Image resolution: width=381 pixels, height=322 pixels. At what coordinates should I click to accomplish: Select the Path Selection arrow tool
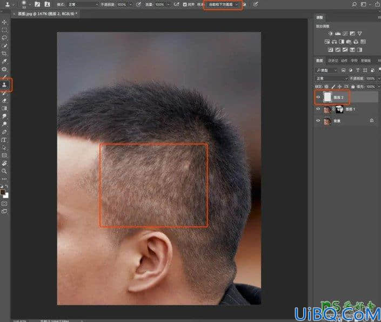click(4, 148)
